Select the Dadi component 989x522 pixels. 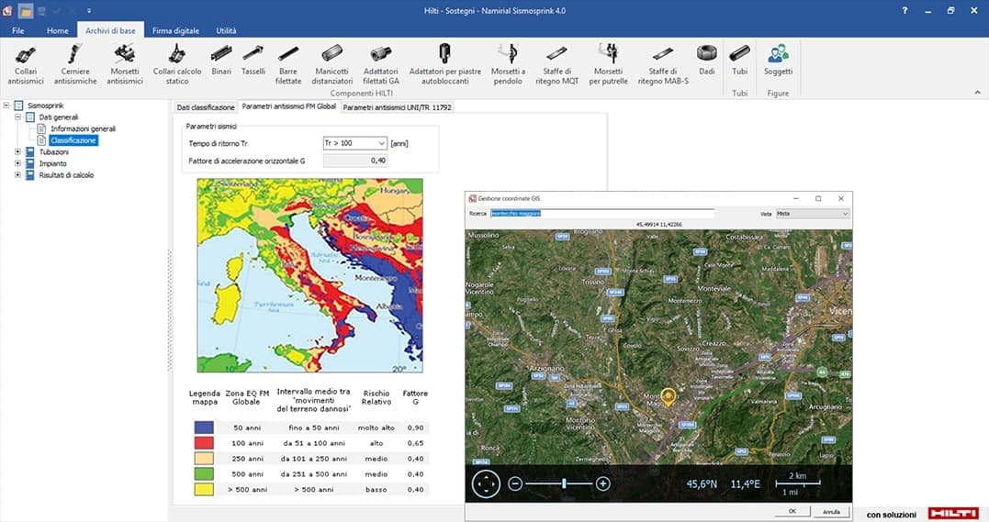coord(706,60)
